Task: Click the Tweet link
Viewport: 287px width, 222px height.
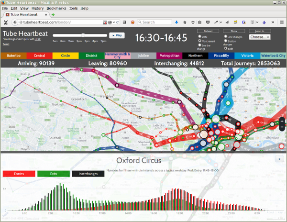Action: click(6, 44)
